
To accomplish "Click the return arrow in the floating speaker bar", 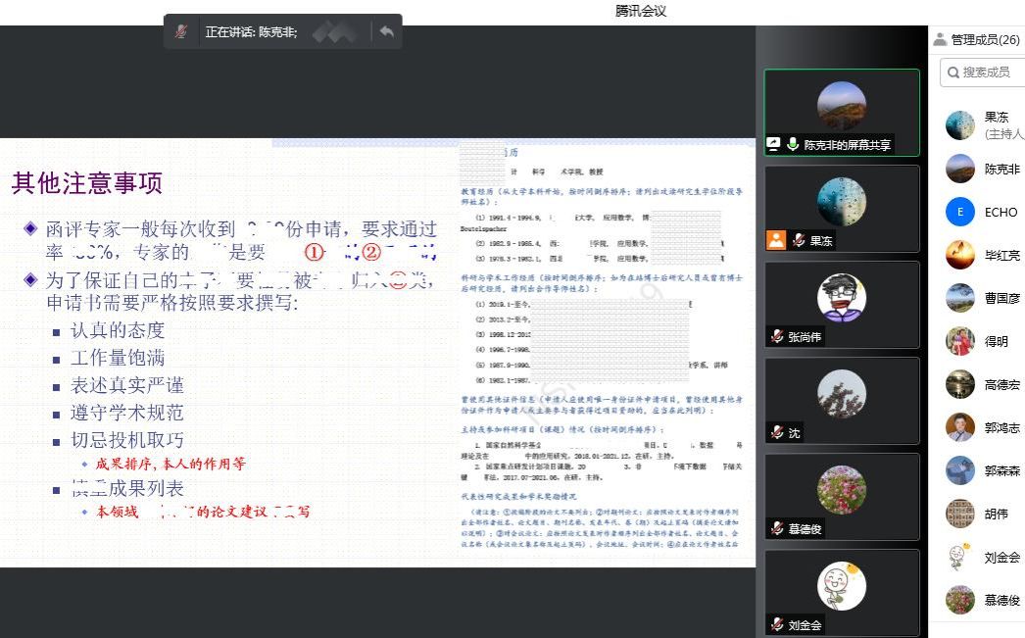I will point(387,31).
